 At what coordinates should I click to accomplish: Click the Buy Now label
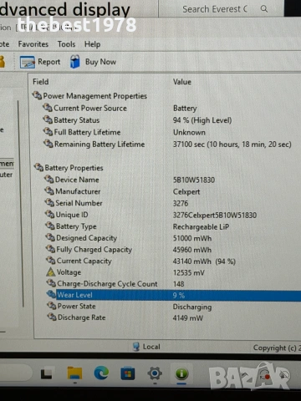pyautogui.click(x=100, y=62)
